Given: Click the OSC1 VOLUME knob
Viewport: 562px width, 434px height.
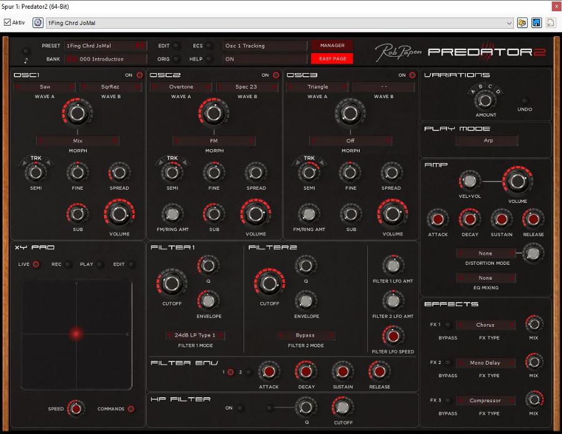Looking at the screenshot, I should [x=119, y=214].
